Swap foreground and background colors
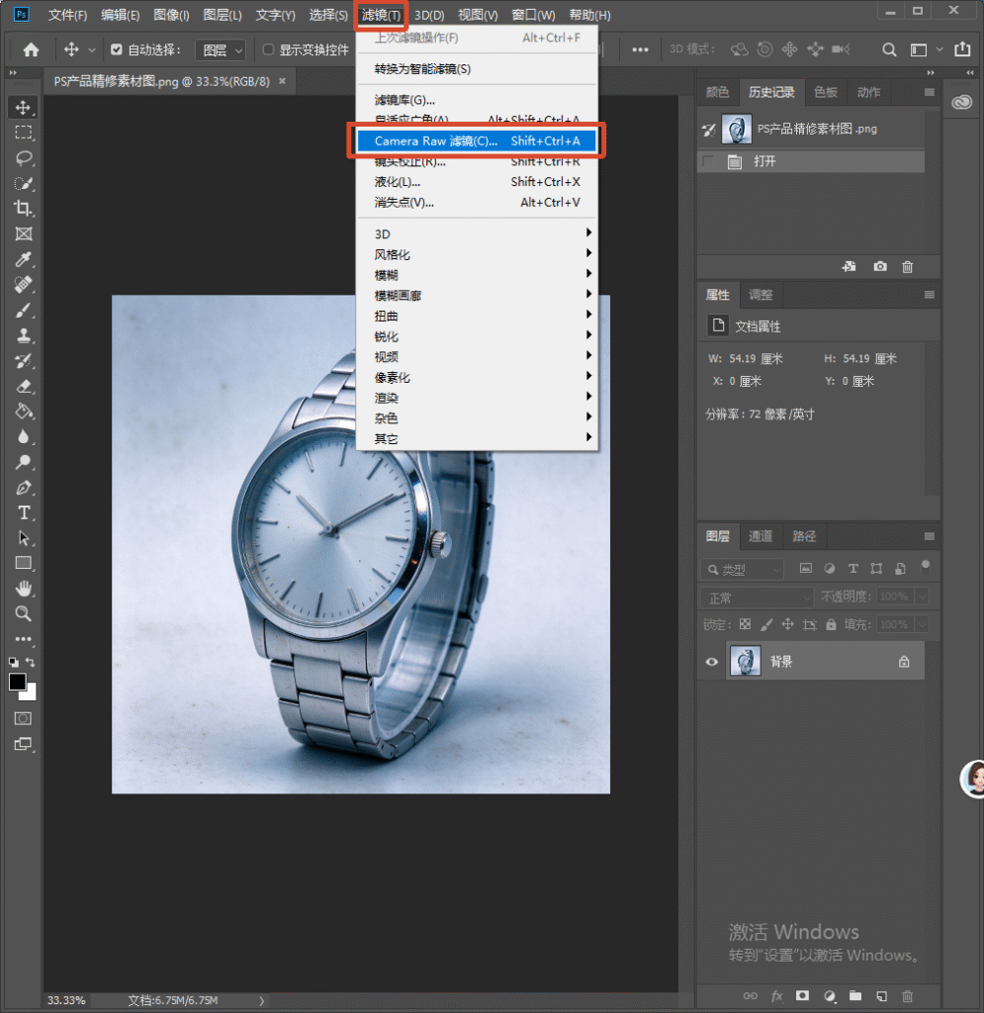Screen dimensions: 984x1013 (x=31, y=662)
